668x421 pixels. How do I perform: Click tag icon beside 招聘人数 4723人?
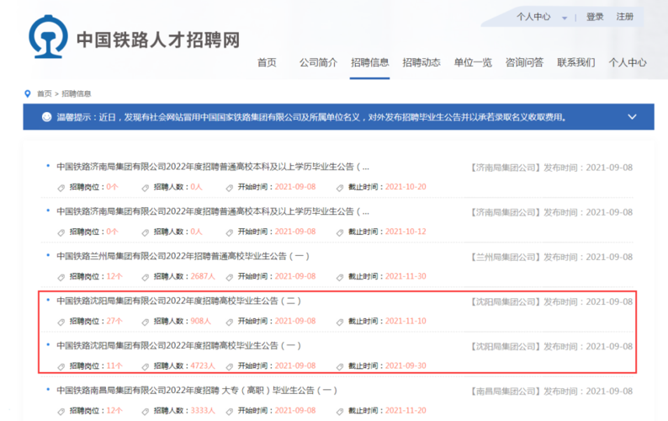point(146,367)
